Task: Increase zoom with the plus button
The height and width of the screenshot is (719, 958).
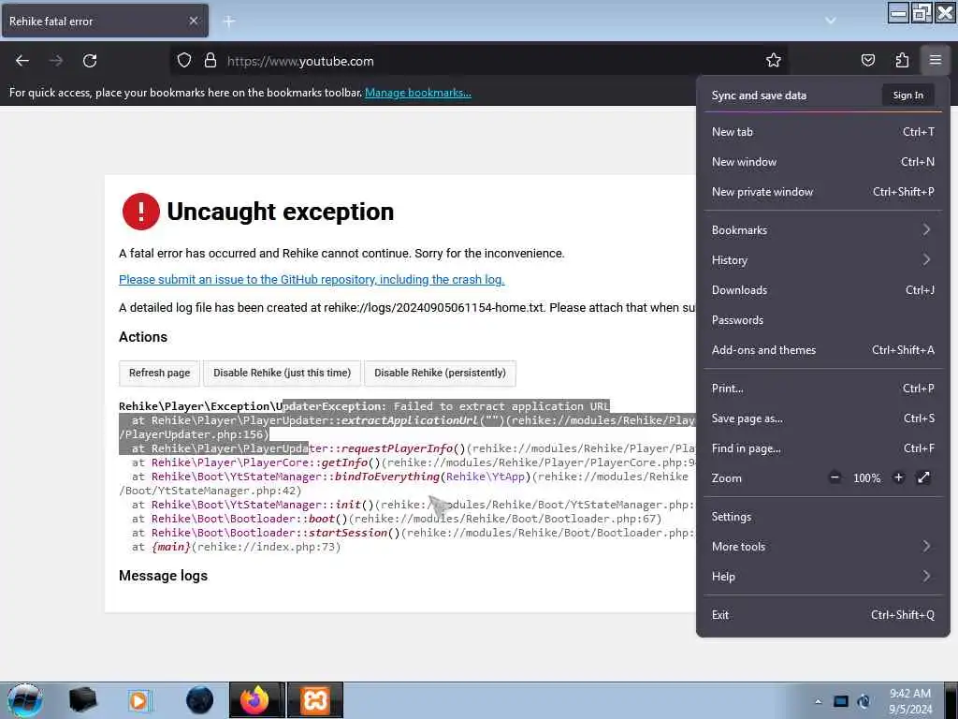Action: [x=898, y=477]
